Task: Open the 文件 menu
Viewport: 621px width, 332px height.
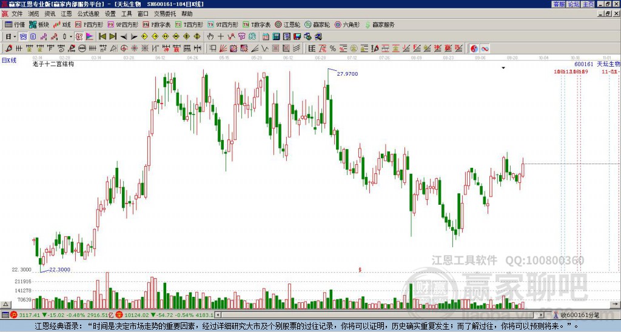Action: click(17, 14)
